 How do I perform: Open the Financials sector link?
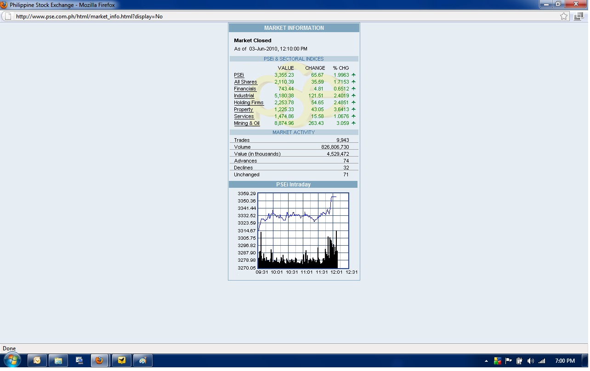coord(245,89)
